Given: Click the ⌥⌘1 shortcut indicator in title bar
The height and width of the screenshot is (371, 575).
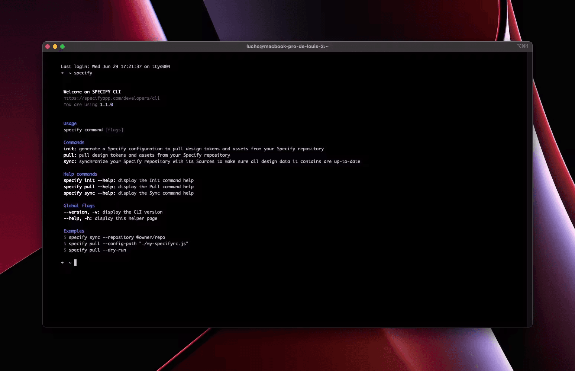Looking at the screenshot, I should (523, 46).
